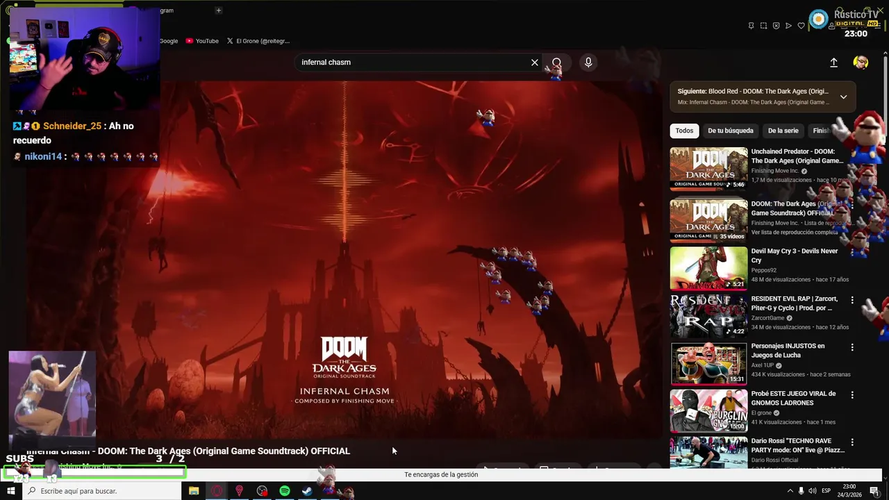Image resolution: width=889 pixels, height=500 pixels.
Task: Click the send/flow arrow icon in address bar
Action: (788, 26)
